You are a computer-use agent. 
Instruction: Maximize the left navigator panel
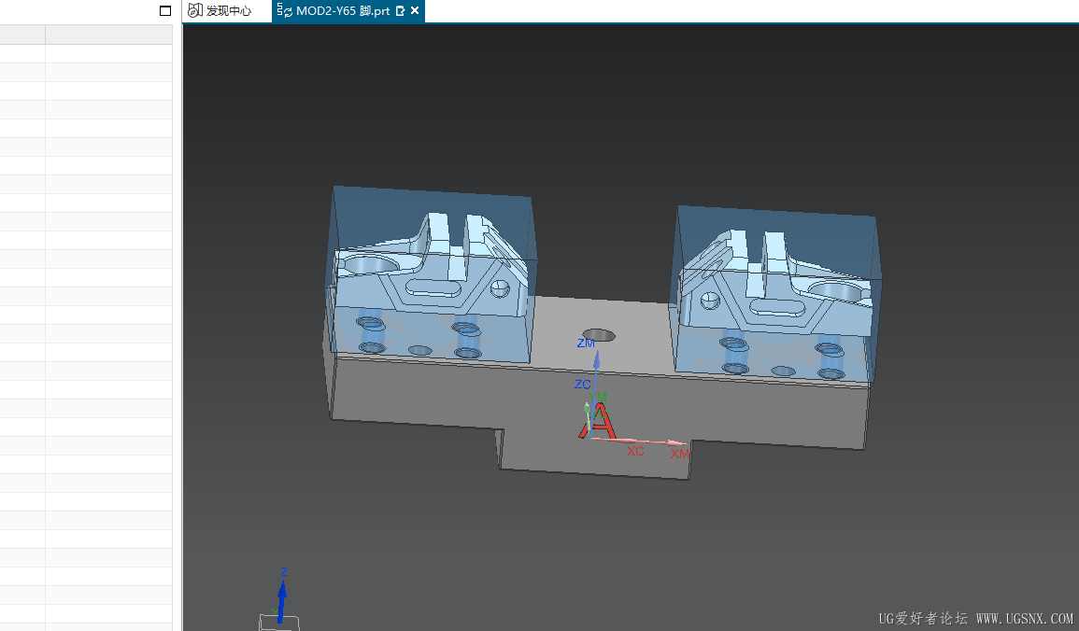tap(165, 11)
